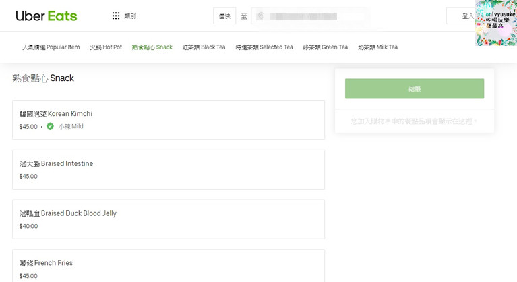Screen dimensions: 517x282
Task: Go to Black Tea category
Action: [204, 47]
